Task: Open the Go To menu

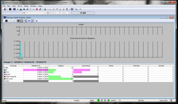Action: coord(20,6)
